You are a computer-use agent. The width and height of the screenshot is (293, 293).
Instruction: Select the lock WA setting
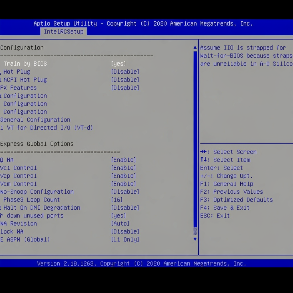coord(12,232)
